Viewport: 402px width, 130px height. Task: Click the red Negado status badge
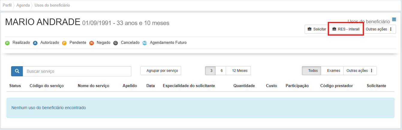click(x=92, y=43)
